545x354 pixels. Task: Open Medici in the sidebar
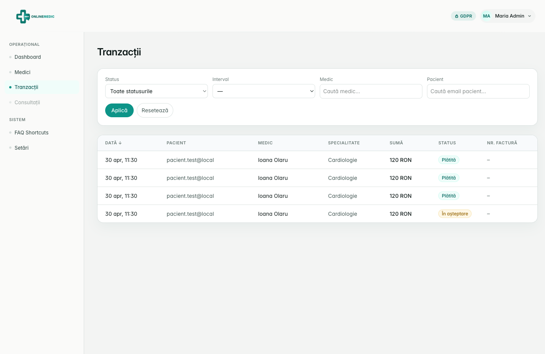(x=23, y=72)
